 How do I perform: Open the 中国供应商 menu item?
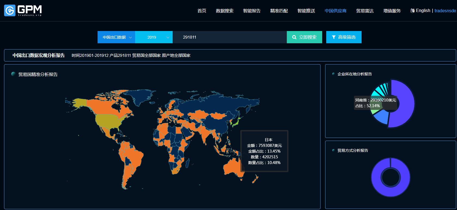point(335,11)
